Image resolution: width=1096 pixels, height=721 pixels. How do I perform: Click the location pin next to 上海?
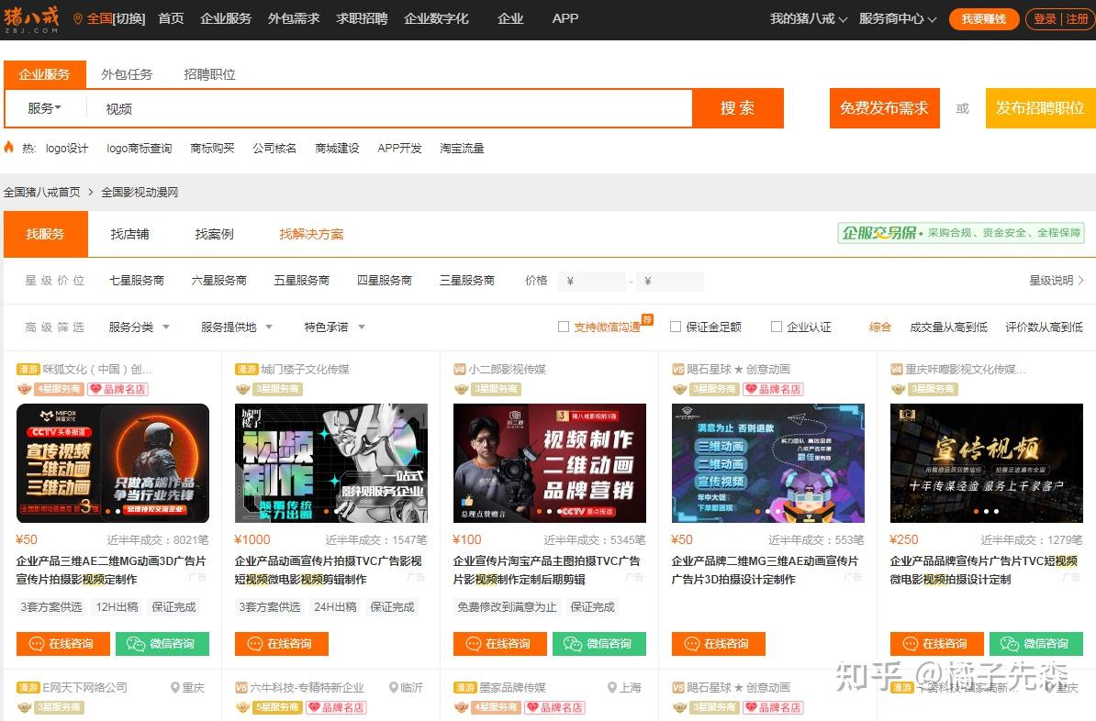pyautogui.click(x=612, y=687)
